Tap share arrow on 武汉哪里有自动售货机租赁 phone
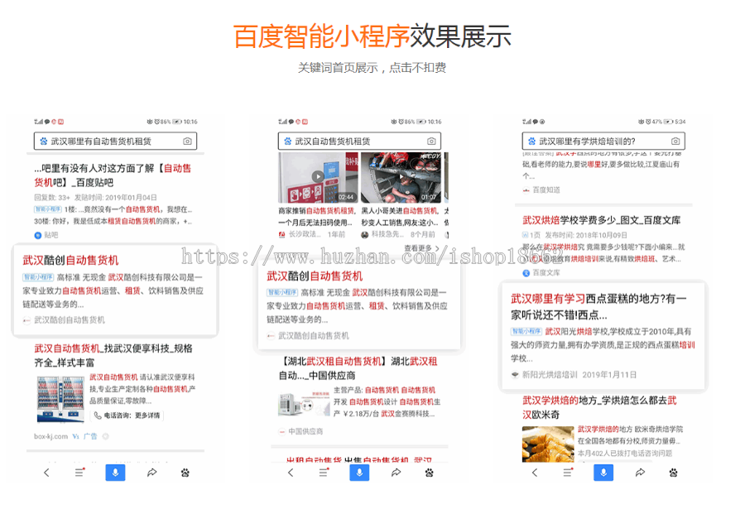 [152, 473]
